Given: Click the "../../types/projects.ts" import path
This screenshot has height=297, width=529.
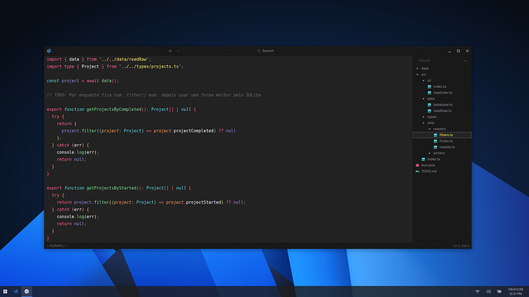Looking at the screenshot, I should point(150,67).
